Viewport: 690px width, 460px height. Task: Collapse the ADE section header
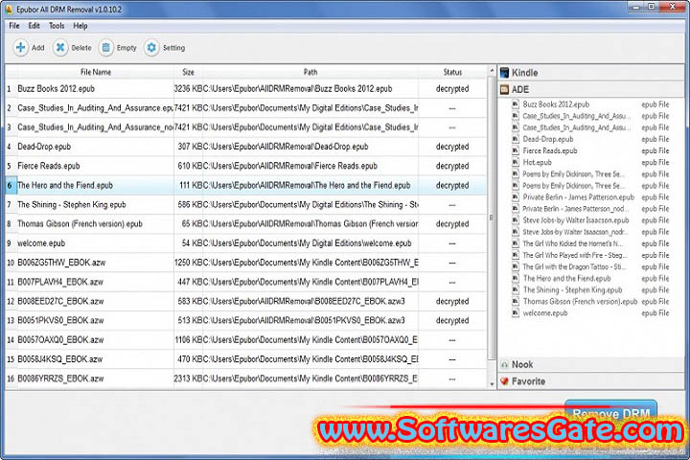click(x=591, y=89)
